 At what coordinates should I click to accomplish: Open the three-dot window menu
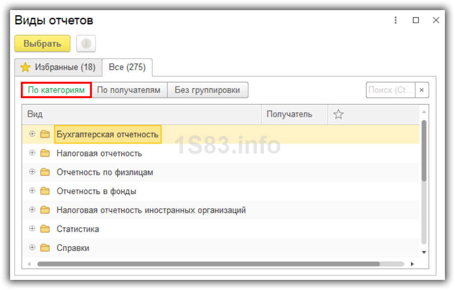tap(395, 20)
